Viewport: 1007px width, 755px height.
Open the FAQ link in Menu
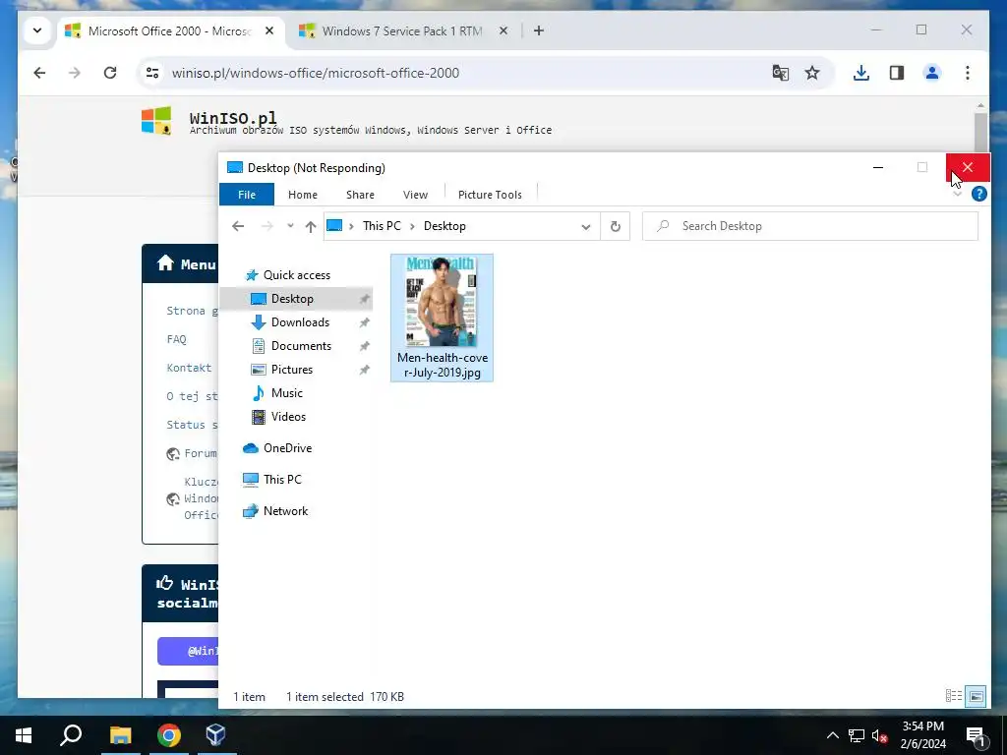click(x=177, y=339)
